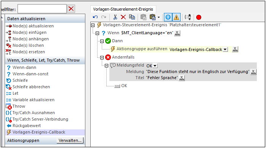Click the red record circle icon
Image resolution: width=266 pixels, height=148 pixels.
(x=199, y=17)
